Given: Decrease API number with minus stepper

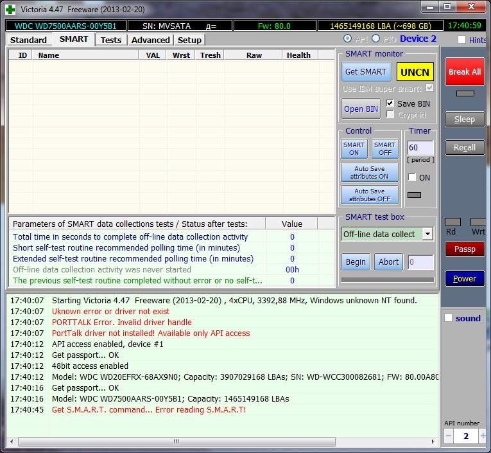Looking at the screenshot, I should 449,436.
